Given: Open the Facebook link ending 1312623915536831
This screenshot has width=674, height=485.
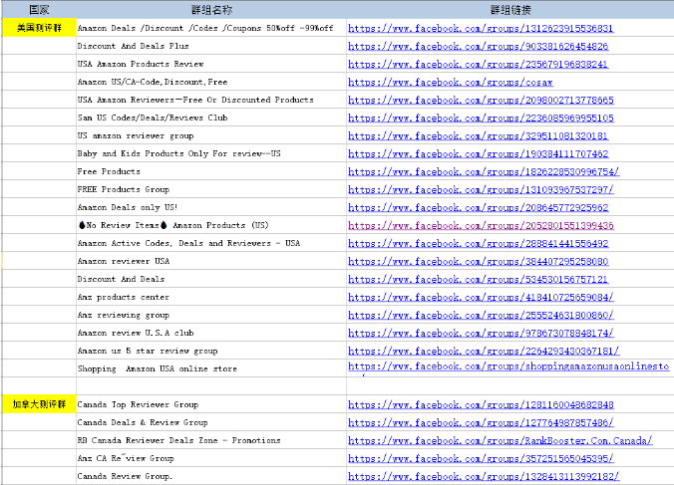Looking at the screenshot, I should (481, 28).
